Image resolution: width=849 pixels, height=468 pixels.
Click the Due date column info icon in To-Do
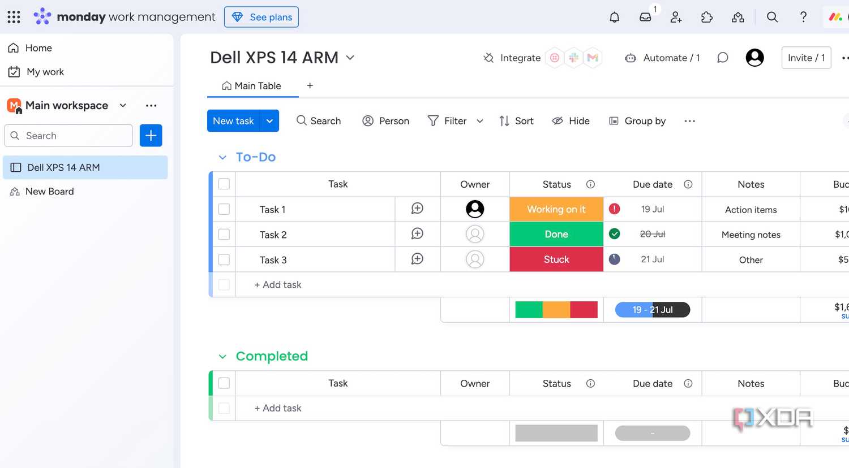click(x=688, y=184)
